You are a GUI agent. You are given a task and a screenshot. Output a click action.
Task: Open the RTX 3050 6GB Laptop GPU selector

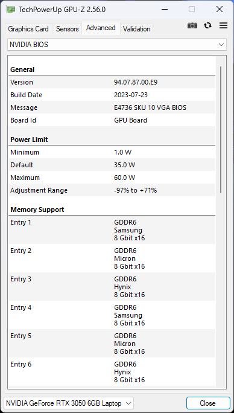pyautogui.click(x=69, y=403)
